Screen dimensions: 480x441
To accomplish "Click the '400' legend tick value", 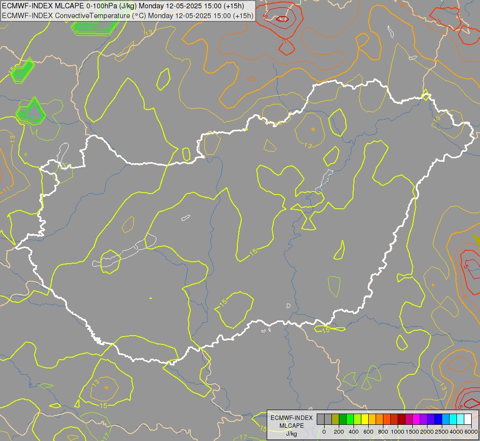I will [354, 432].
